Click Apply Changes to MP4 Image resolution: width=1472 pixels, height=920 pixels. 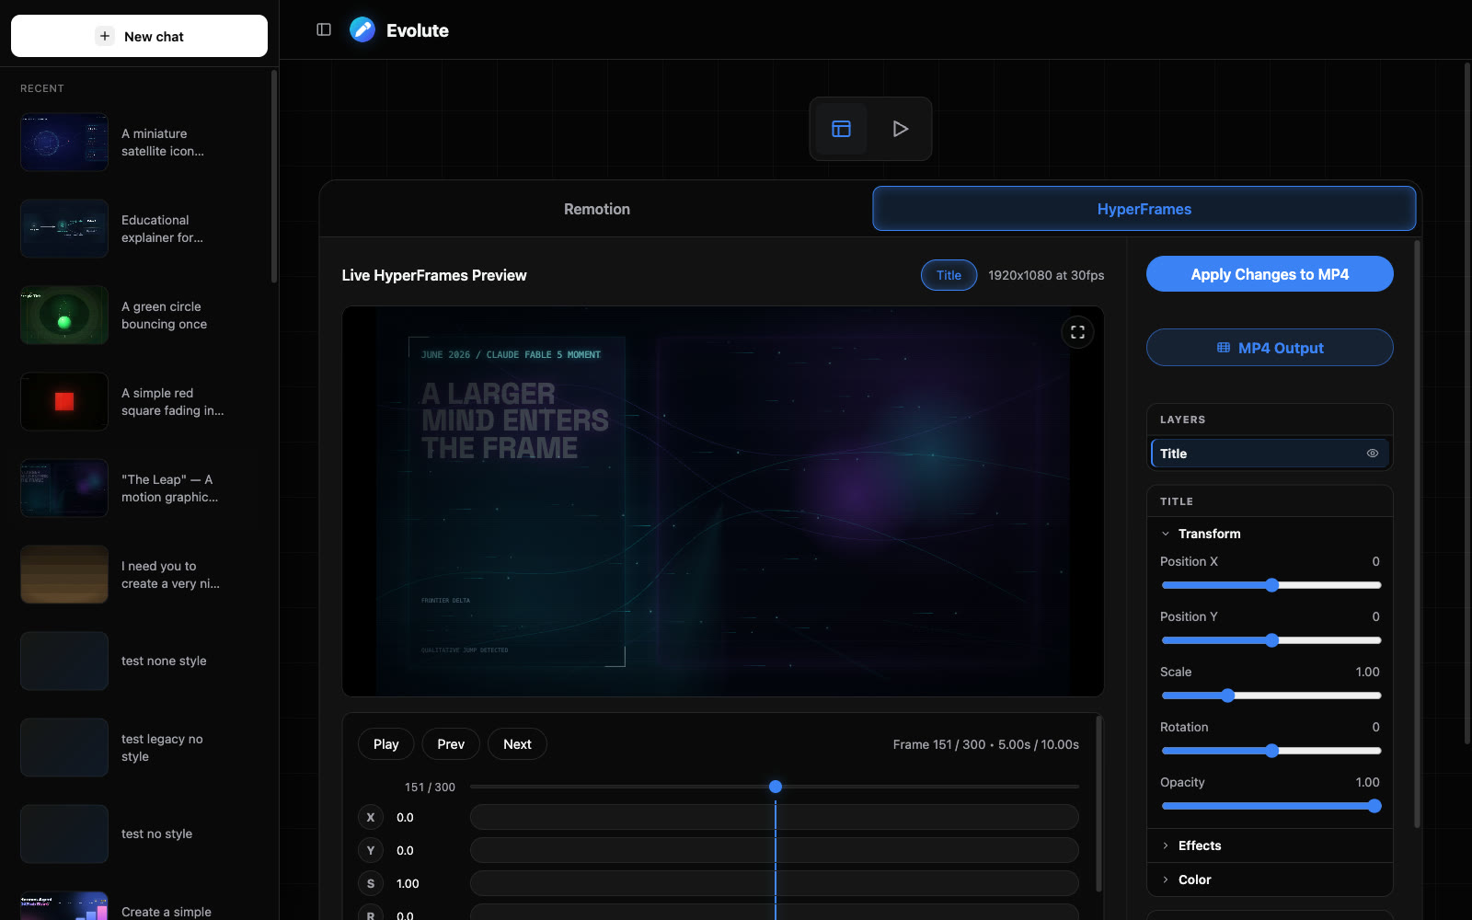[x=1270, y=274]
